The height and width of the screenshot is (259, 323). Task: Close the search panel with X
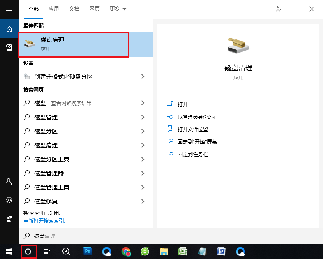311,9
